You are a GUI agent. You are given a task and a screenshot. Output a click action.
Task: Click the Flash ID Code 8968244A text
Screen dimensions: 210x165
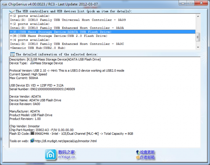click(71, 134)
